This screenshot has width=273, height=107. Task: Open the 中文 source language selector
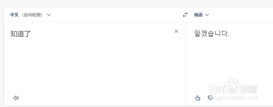(x=14, y=15)
